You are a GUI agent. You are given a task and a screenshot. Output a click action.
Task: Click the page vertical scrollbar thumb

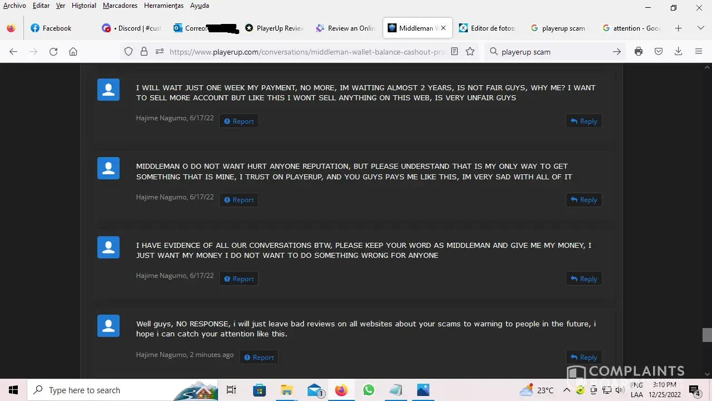coord(707,335)
